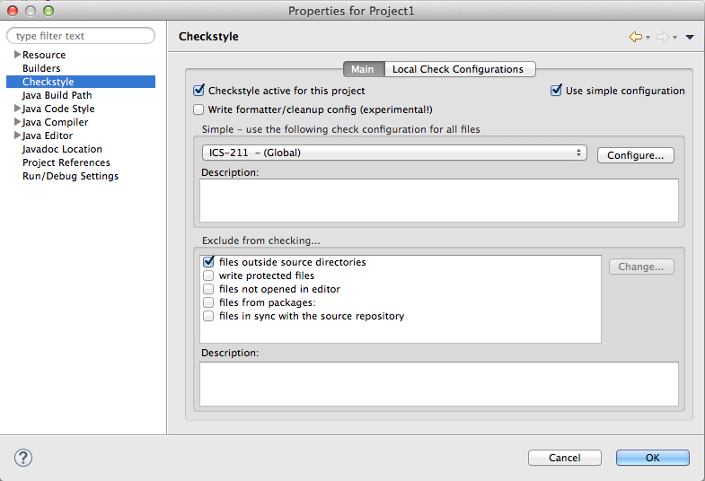The image size is (705, 481).
Task: Click the back navigation arrow icon
Action: point(635,37)
